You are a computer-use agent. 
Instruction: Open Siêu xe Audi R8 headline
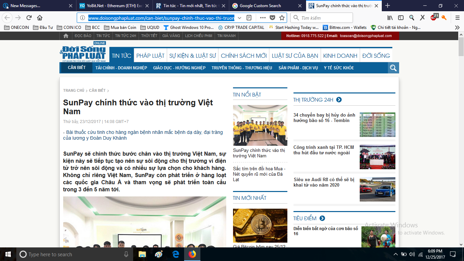click(x=324, y=182)
